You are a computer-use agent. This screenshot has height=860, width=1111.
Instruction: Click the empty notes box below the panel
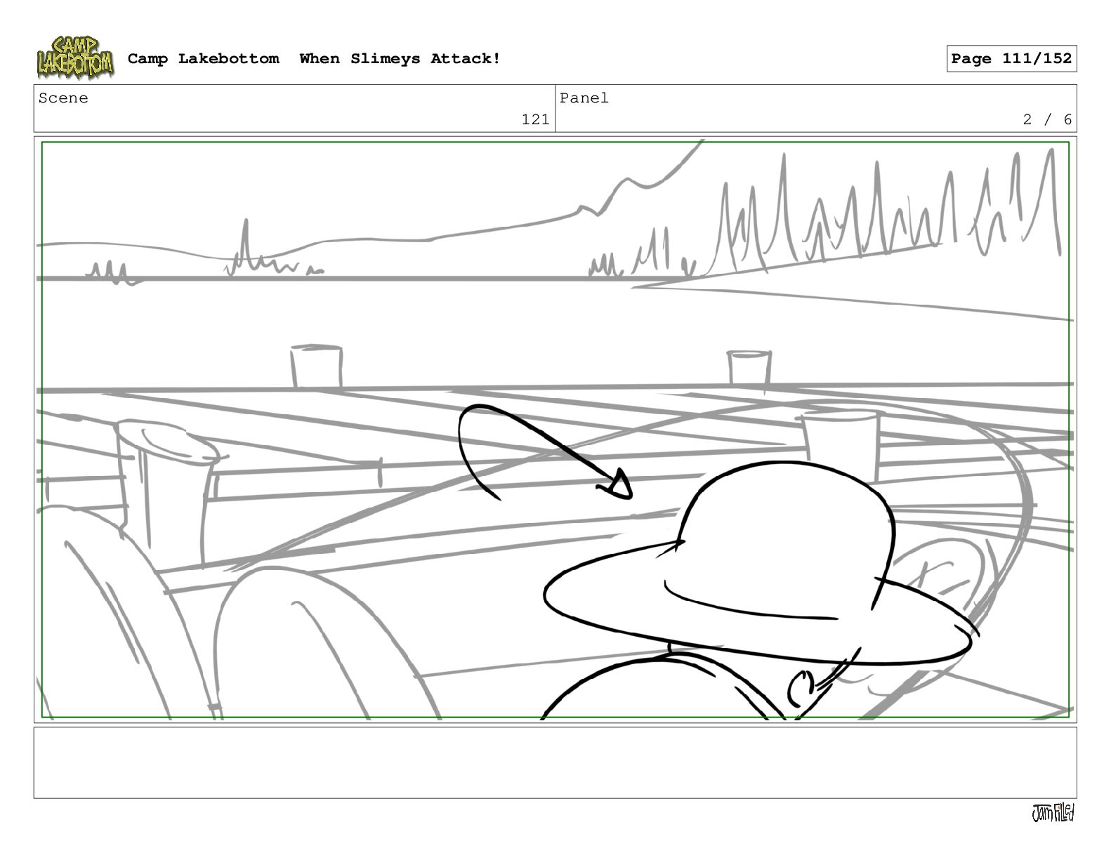tap(555, 762)
